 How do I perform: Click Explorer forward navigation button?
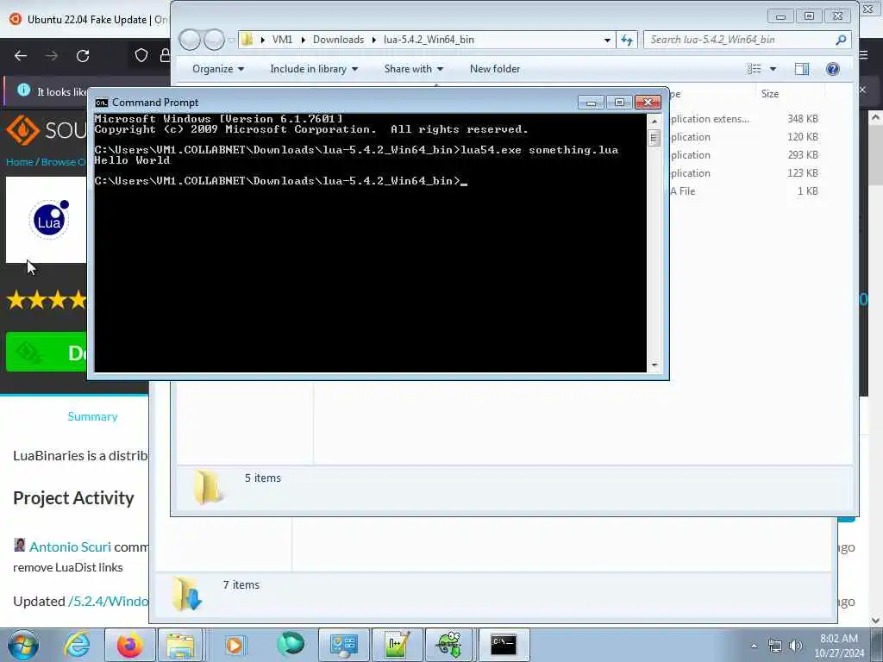tap(214, 40)
